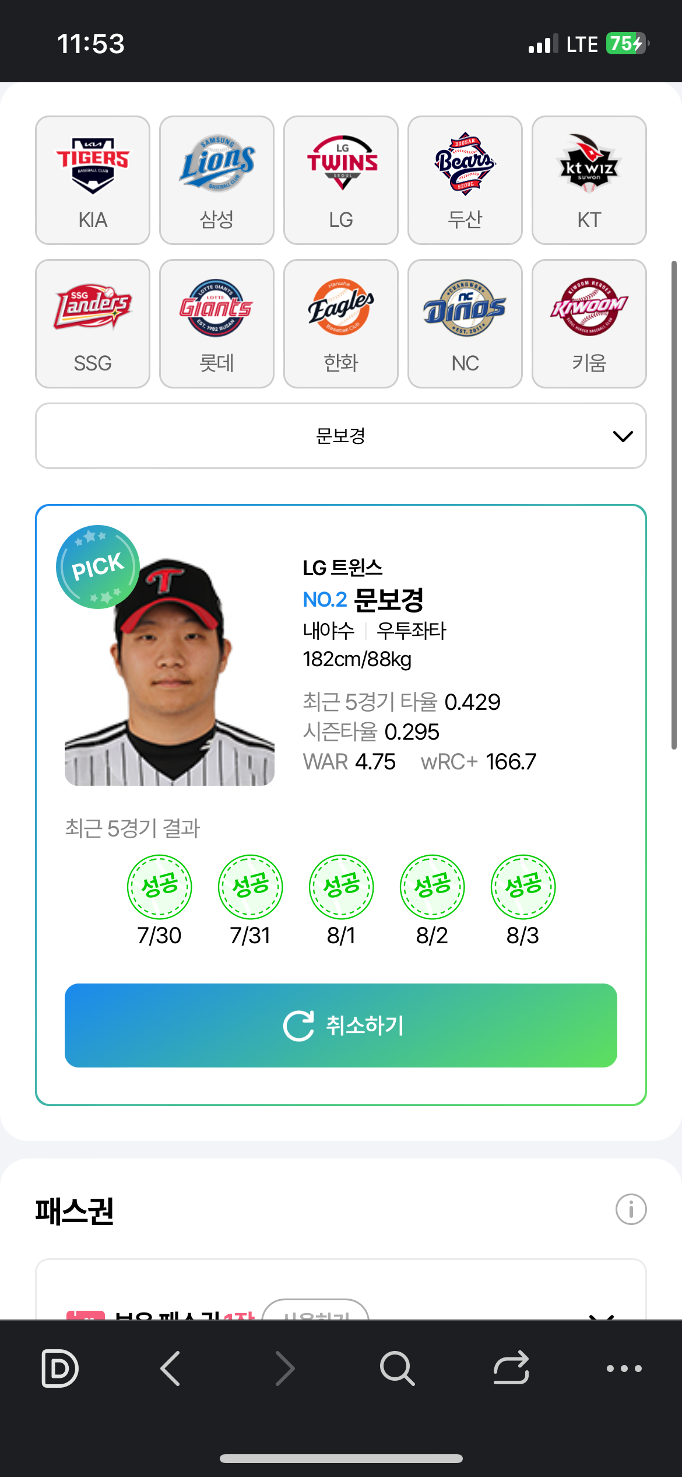The width and height of the screenshot is (682, 1477).
Task: Open the 문보경 player dropdown
Action: click(341, 436)
